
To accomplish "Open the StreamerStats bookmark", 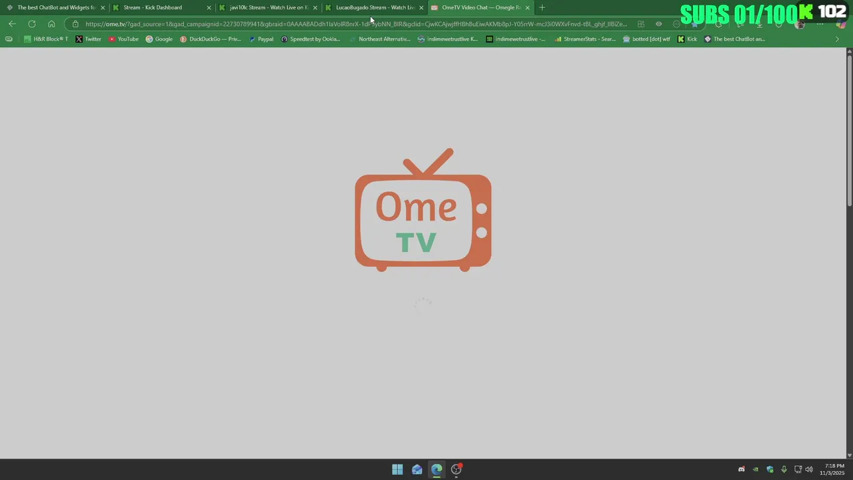I will [x=585, y=39].
